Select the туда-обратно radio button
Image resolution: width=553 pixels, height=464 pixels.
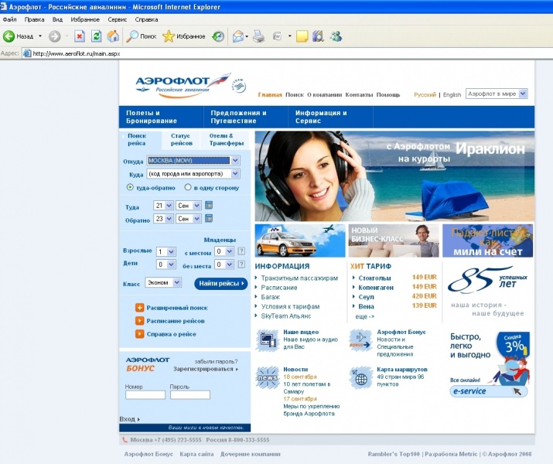[130, 187]
